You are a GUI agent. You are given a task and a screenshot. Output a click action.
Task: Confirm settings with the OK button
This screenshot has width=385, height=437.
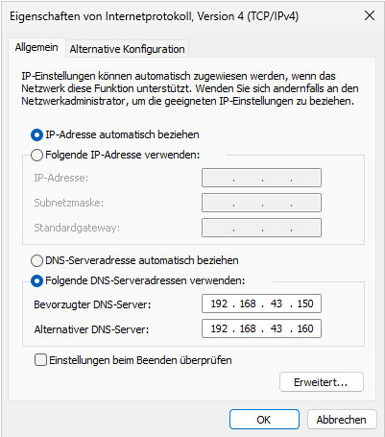(264, 420)
